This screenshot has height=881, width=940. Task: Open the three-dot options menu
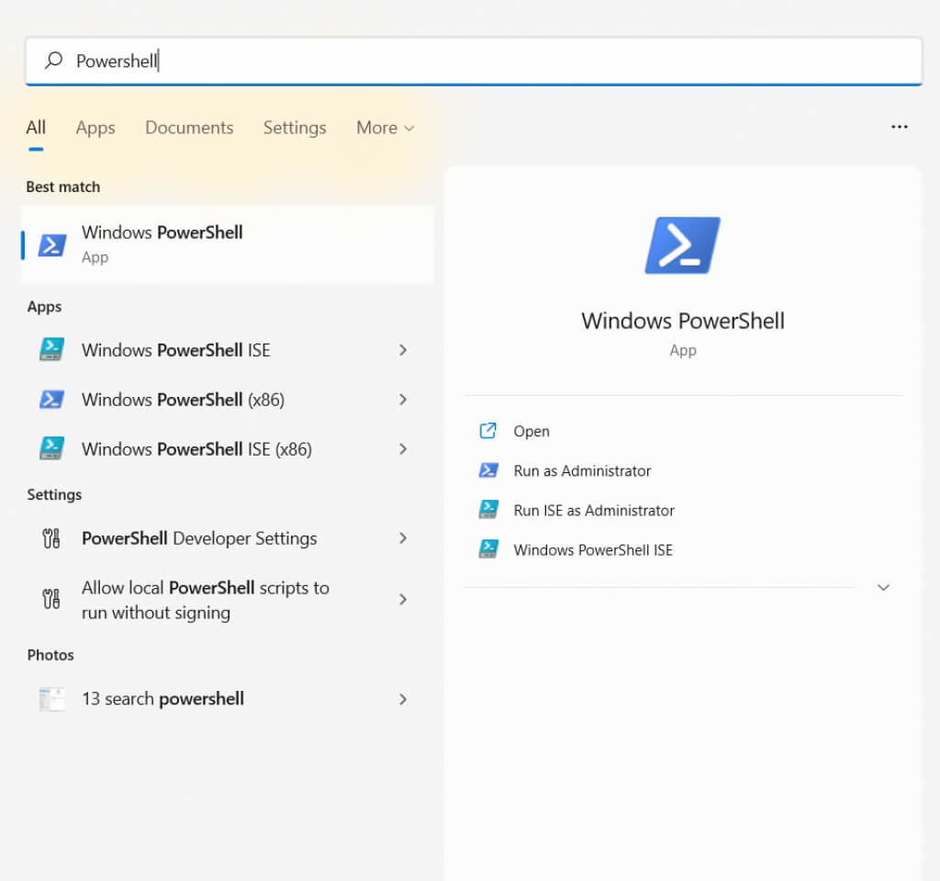point(900,127)
